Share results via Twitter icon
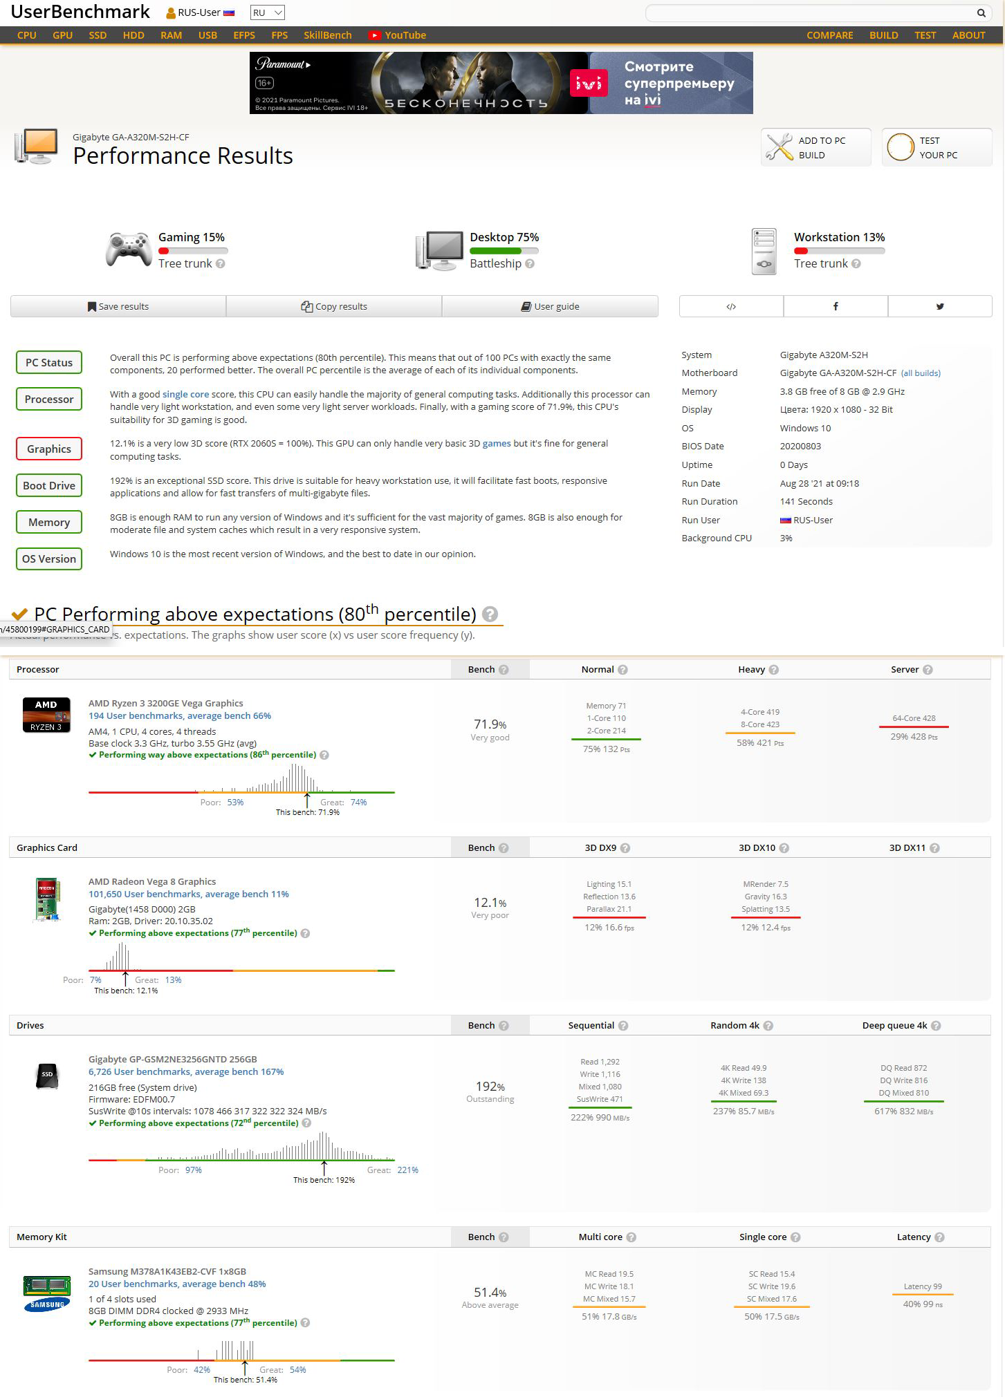The width and height of the screenshot is (1005, 1397). pos(940,306)
